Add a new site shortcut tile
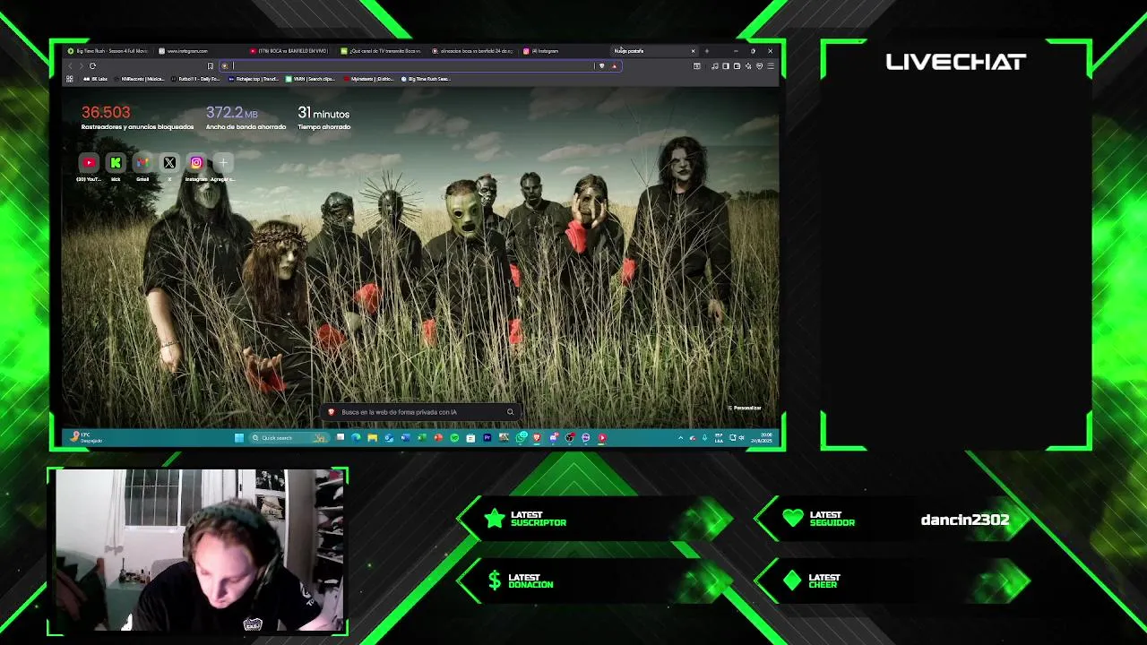 [223, 163]
